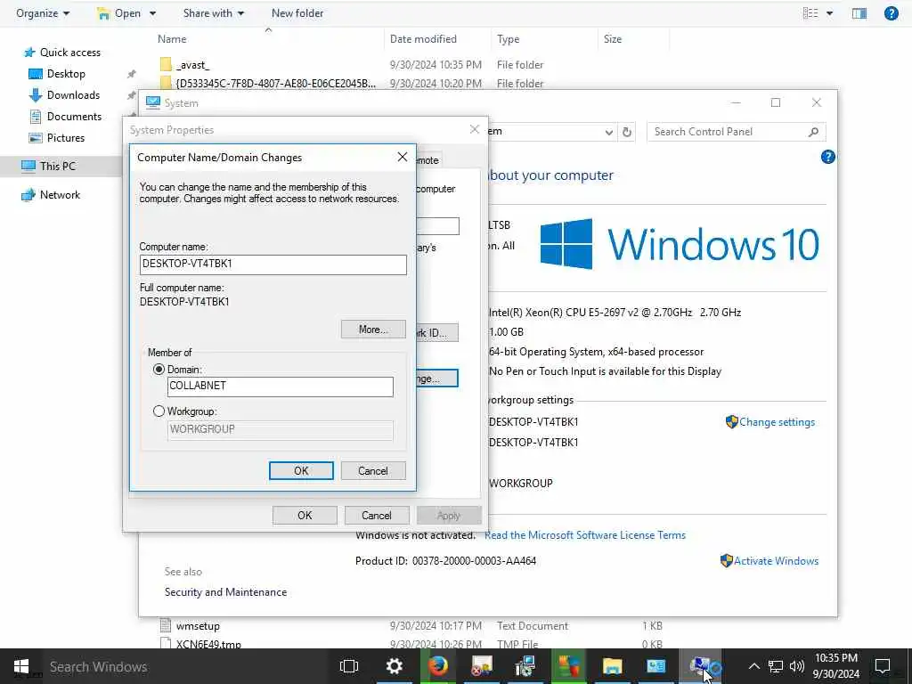Open the green-tiled taskbar app icon
Screen dimensions: 912x684
[569, 666]
